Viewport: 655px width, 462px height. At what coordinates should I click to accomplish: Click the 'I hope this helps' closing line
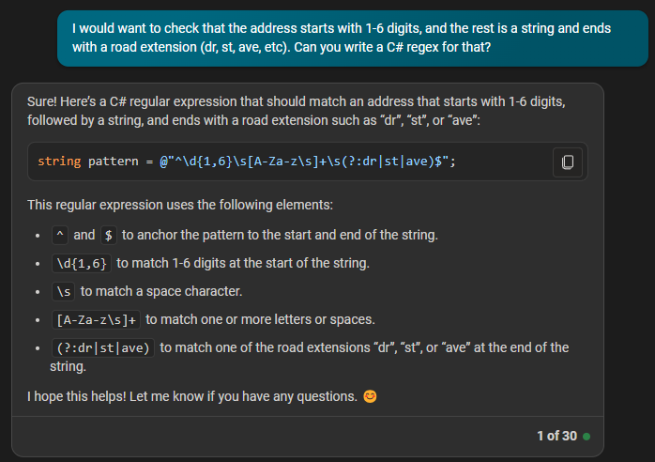click(192, 396)
